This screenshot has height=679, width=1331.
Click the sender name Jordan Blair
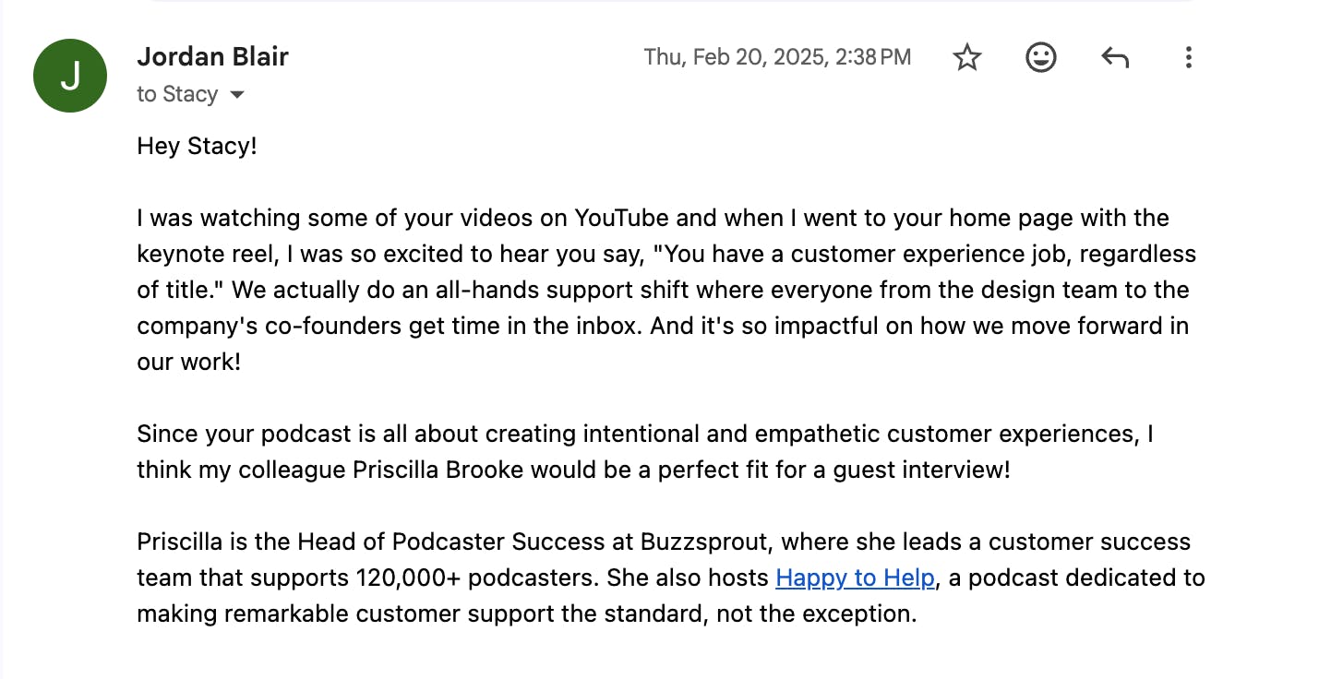(213, 56)
